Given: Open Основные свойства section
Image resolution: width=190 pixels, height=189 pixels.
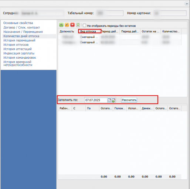Looking at the screenshot, I should 18,23.
